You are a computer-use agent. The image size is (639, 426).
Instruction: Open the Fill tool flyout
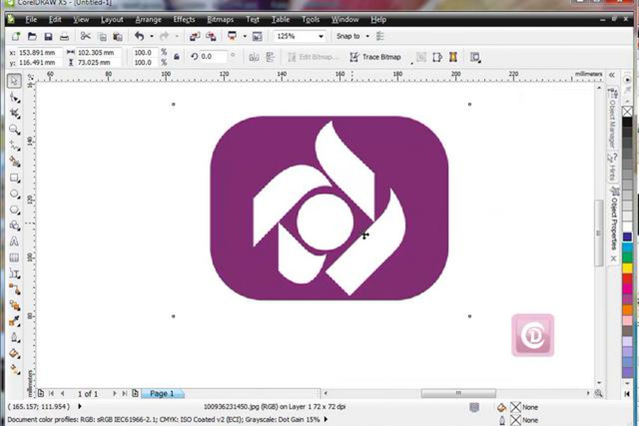point(14,353)
